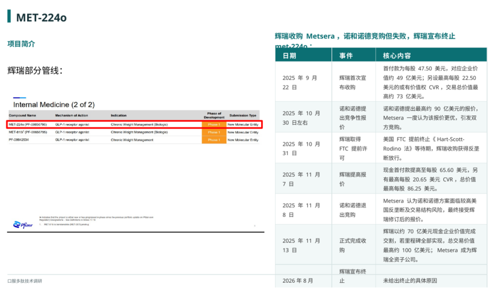Click "Chronic Weight Management" in the PF-08642534 row
488x294 pixels.
click(x=132, y=140)
